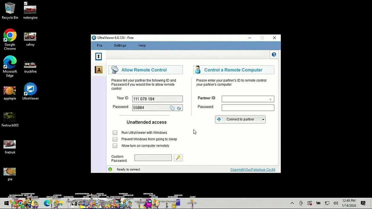Open the Connect to partner options arrow

coord(263,119)
